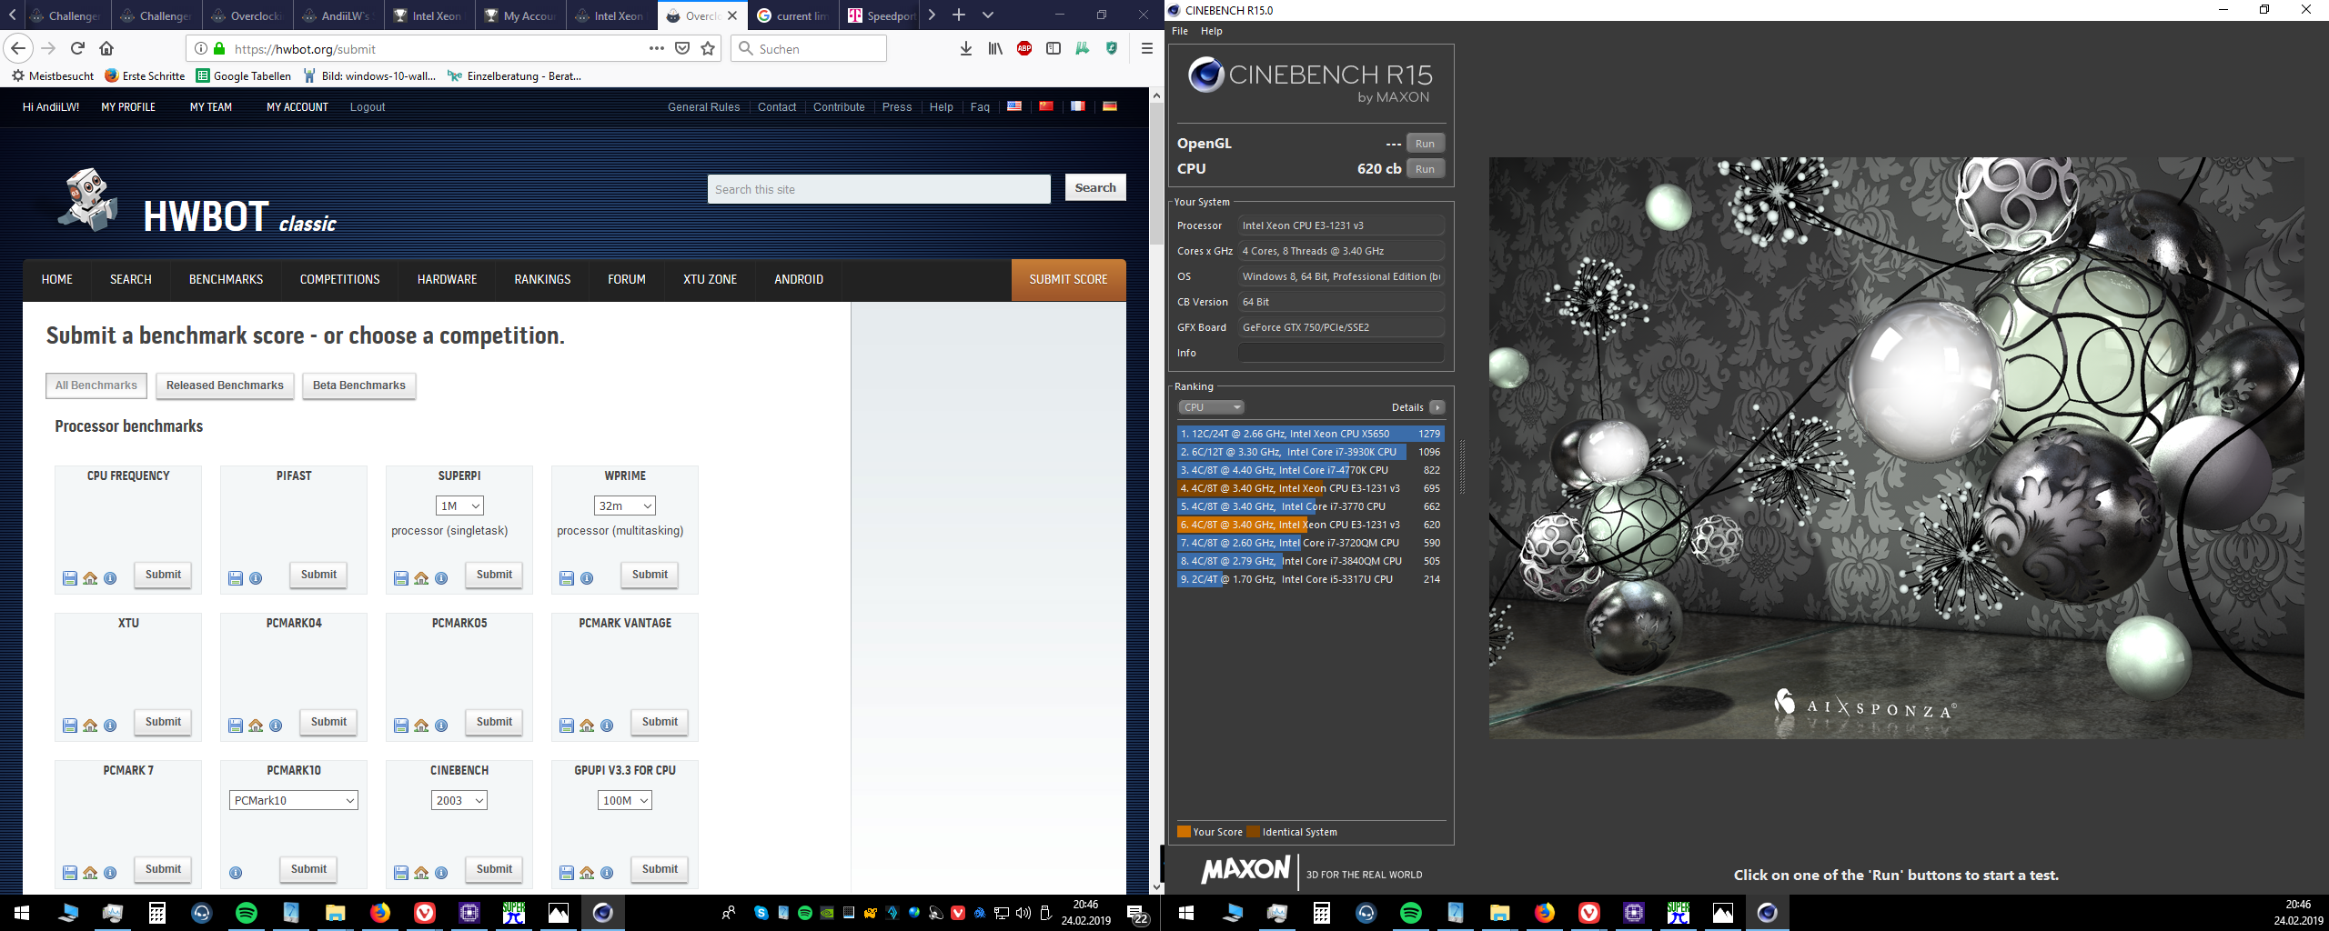The image size is (2329, 931).
Task: Toggle Firefox sidebar view
Action: click(x=1054, y=48)
